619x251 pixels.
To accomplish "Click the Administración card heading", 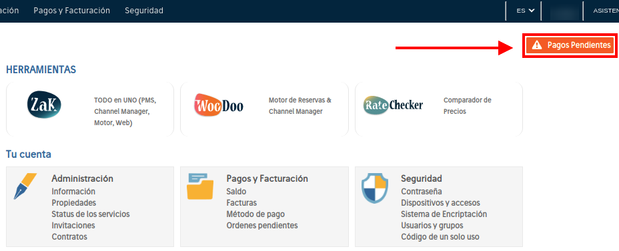I will (83, 178).
